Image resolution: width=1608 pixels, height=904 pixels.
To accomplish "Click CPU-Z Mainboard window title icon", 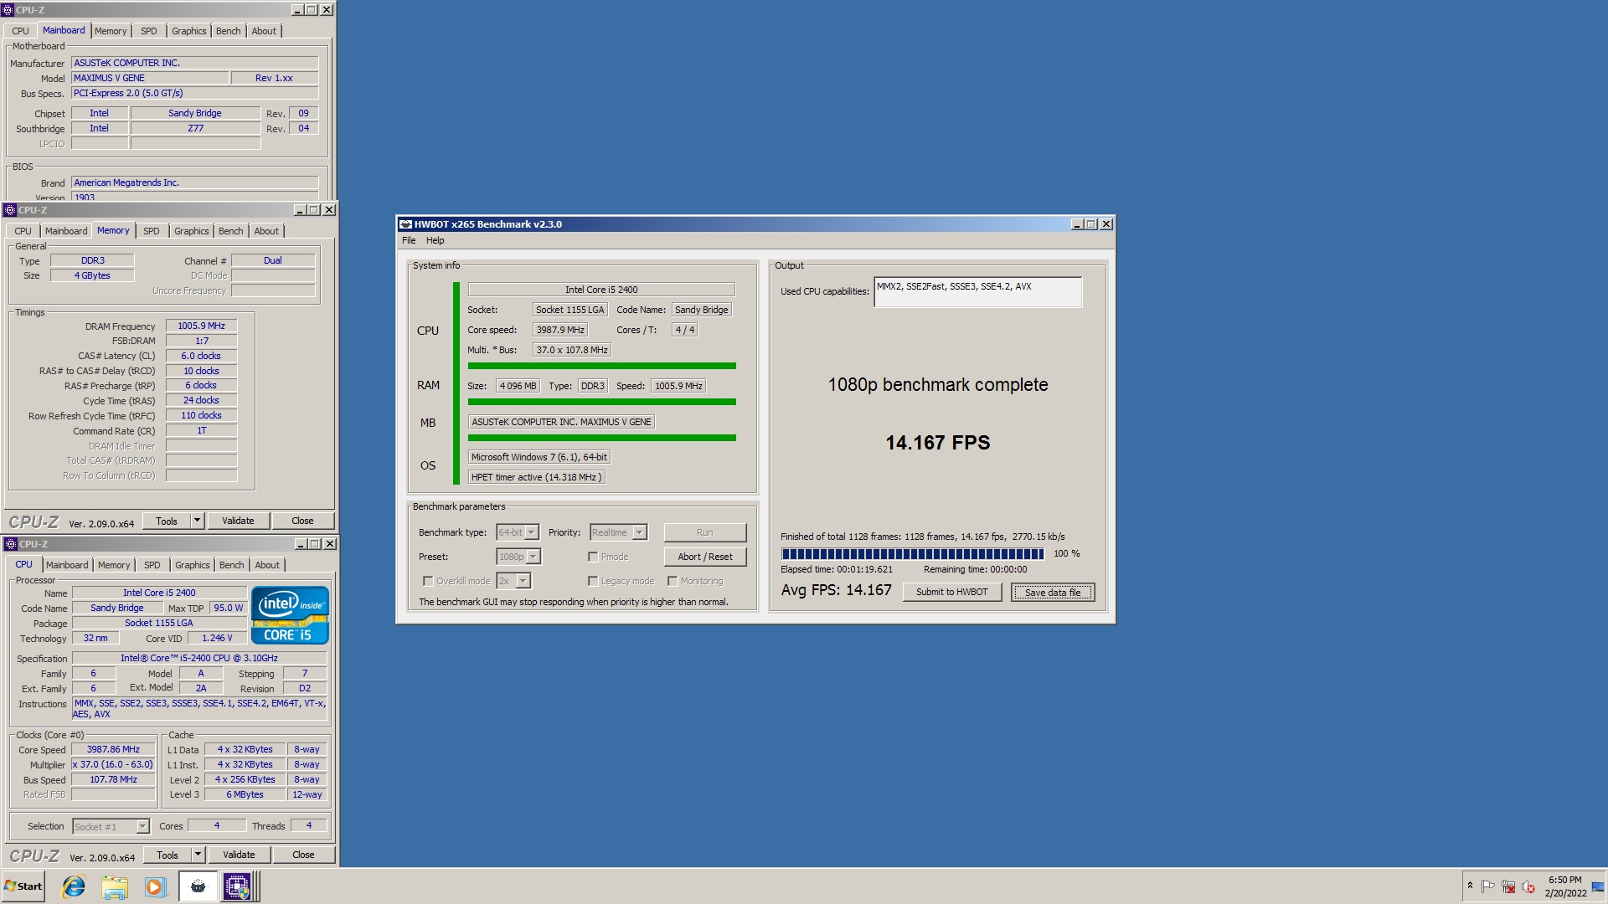I will coord(8,10).
